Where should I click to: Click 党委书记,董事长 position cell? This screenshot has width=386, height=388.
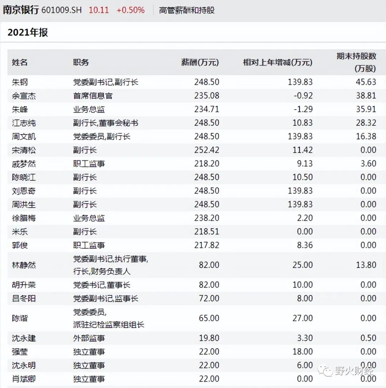click(x=102, y=285)
